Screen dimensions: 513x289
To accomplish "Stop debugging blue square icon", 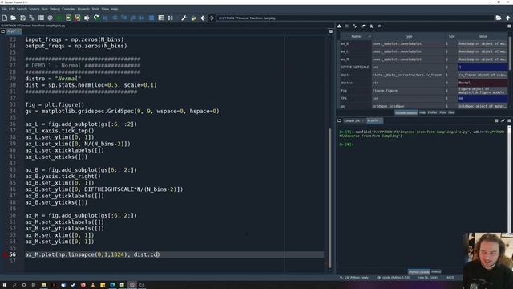I will (151, 18).
